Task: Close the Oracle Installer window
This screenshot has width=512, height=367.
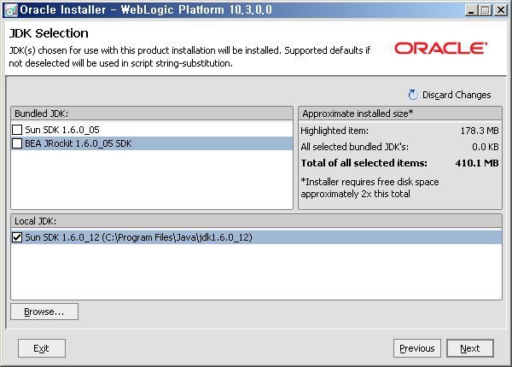Action: (x=500, y=10)
